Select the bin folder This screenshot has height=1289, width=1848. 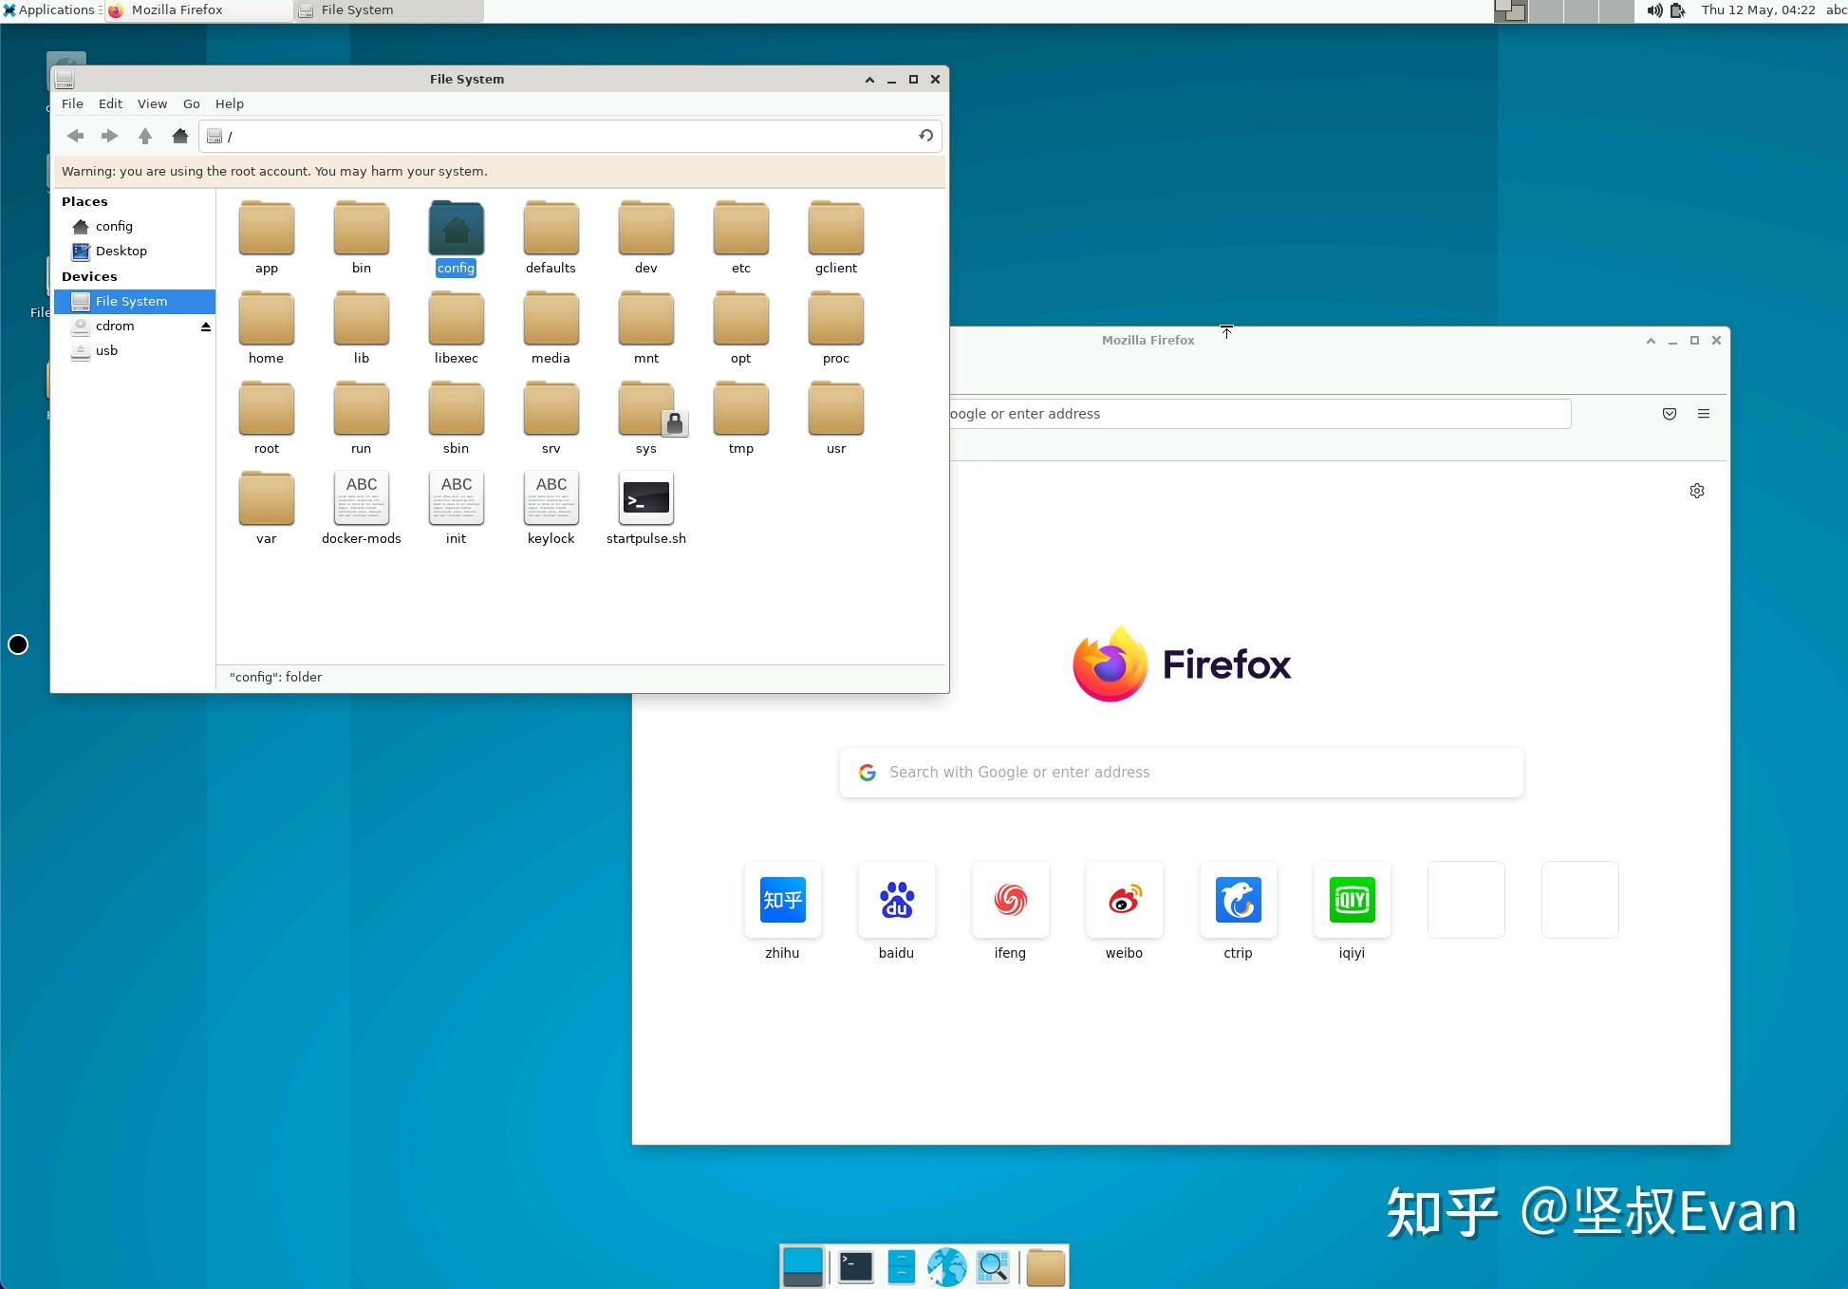point(362,237)
